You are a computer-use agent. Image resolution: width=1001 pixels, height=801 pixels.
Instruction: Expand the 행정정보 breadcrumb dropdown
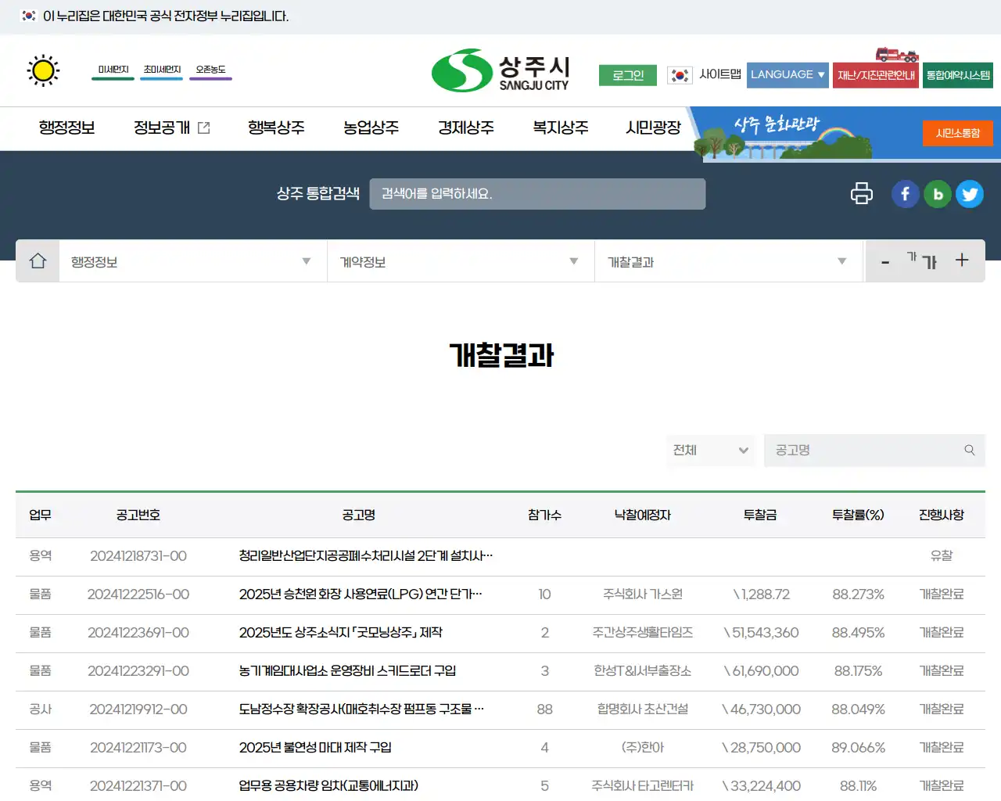193,261
